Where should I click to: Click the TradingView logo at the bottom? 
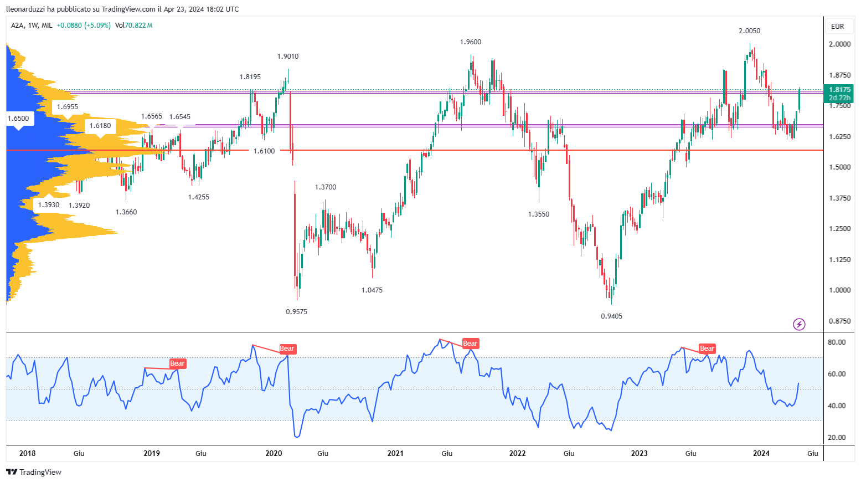(34, 472)
